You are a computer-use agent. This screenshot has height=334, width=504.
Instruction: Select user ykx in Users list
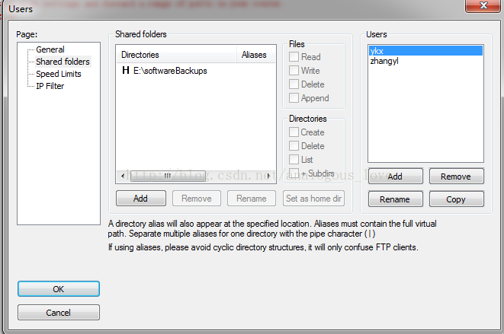click(x=425, y=51)
